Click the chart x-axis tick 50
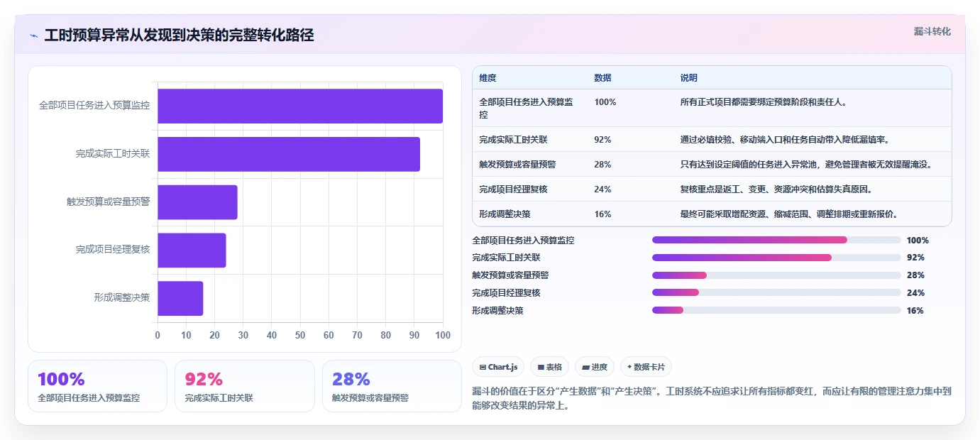The image size is (980, 440). pyautogui.click(x=300, y=335)
